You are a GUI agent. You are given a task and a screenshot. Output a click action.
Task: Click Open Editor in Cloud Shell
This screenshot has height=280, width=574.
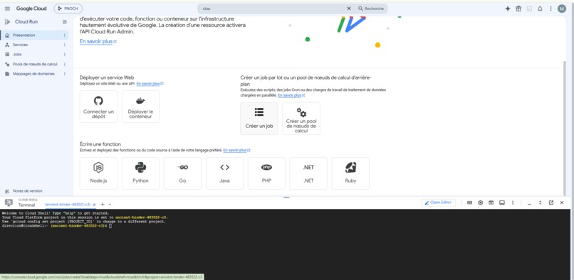(x=438, y=203)
